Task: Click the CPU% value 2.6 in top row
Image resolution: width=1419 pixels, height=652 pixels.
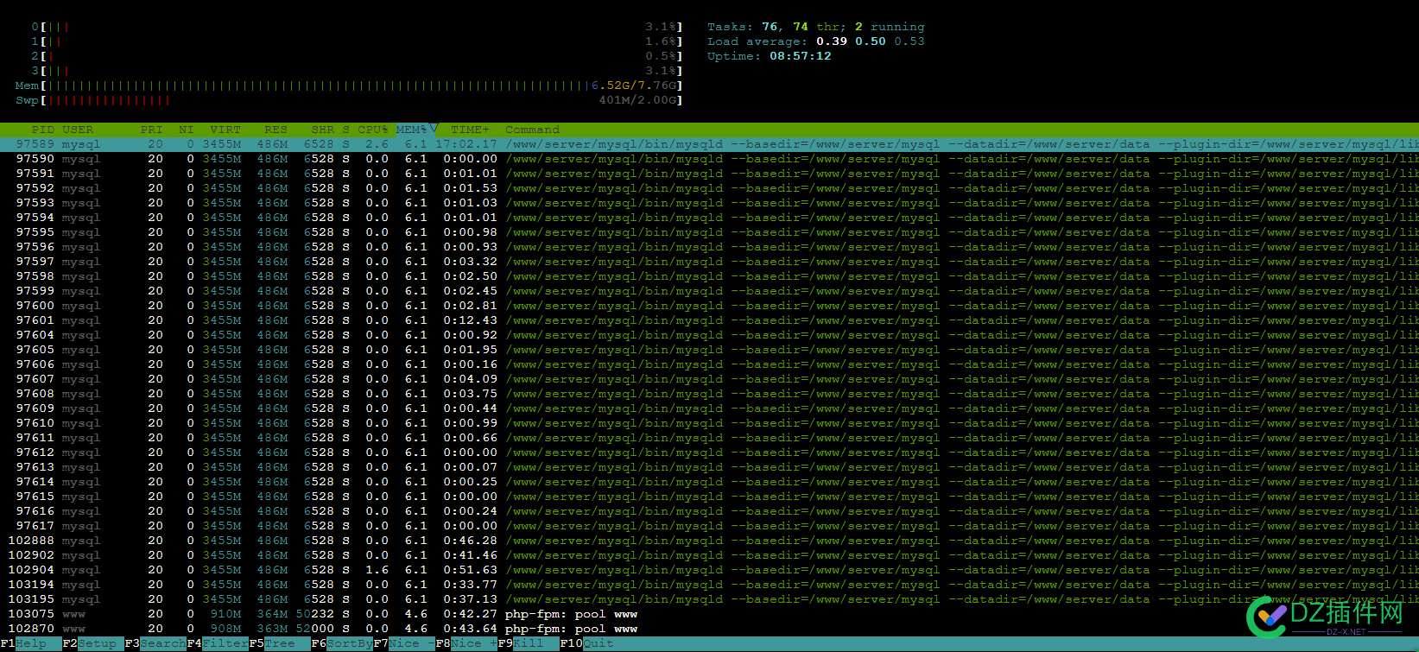Action: pyautogui.click(x=377, y=144)
